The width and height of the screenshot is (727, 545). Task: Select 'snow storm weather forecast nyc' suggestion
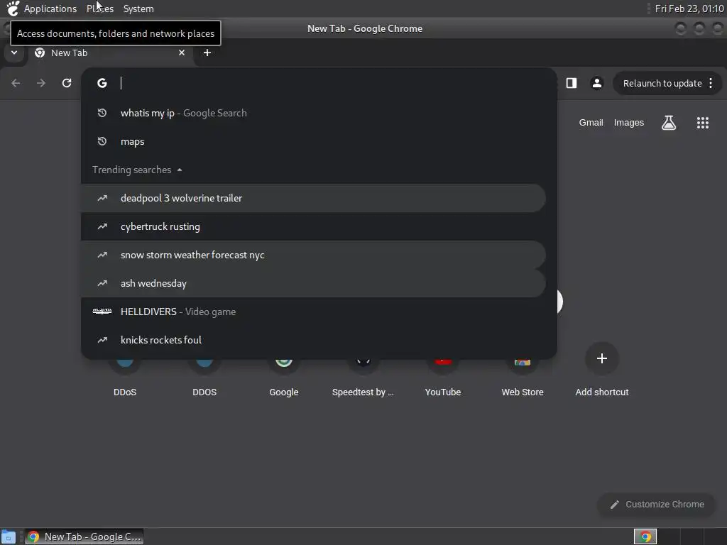313,255
